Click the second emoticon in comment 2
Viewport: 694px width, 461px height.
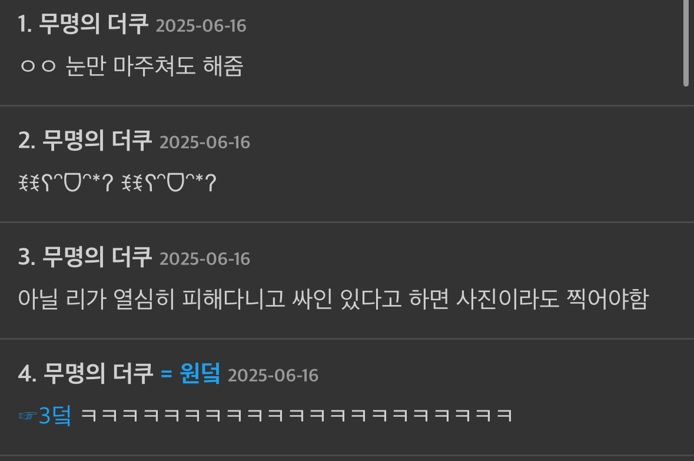[x=169, y=183]
